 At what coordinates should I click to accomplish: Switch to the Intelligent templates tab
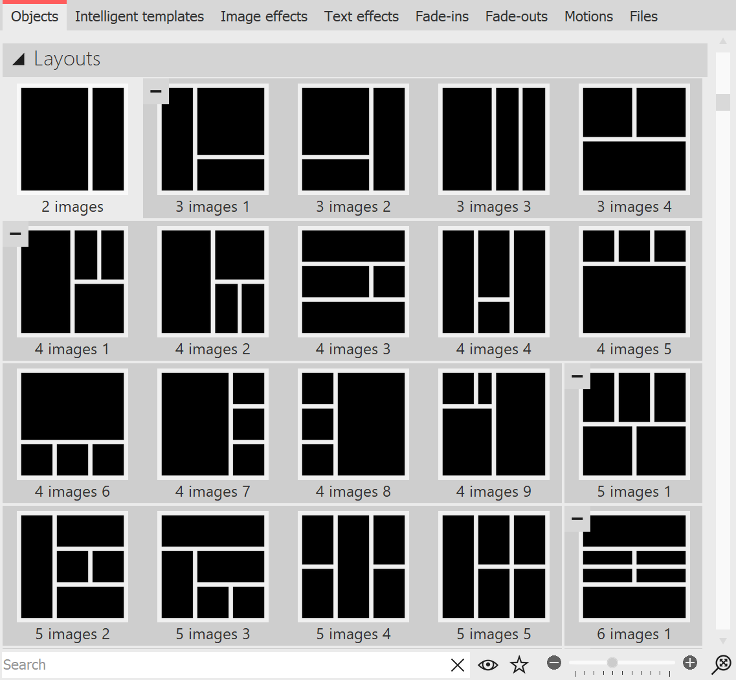139,16
